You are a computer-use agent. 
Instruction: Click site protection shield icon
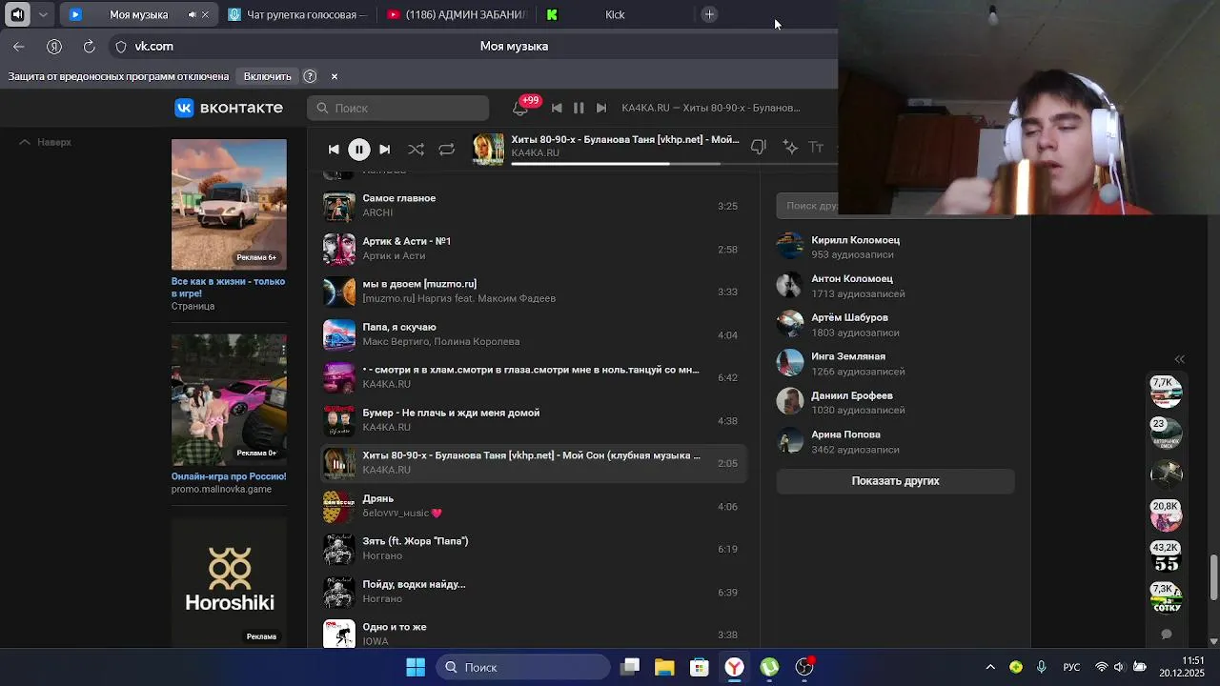pos(121,46)
